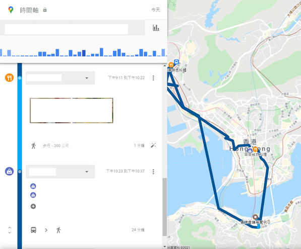Open the bar chart insights icon
The image size is (301, 249).
(x=156, y=28)
